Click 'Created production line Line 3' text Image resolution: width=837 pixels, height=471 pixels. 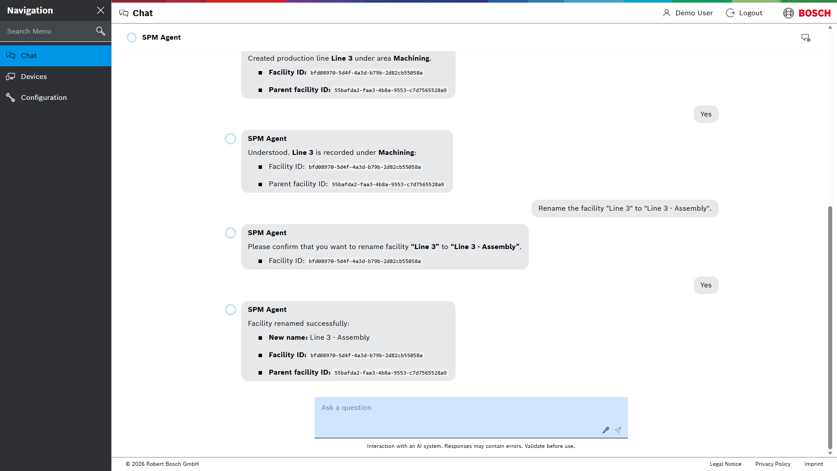pyautogui.click(x=340, y=58)
